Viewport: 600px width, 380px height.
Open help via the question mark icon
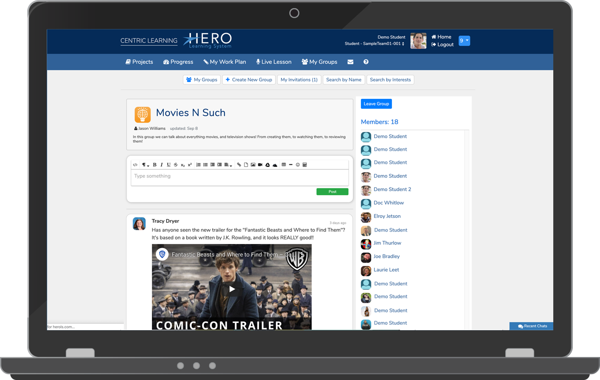[366, 62]
